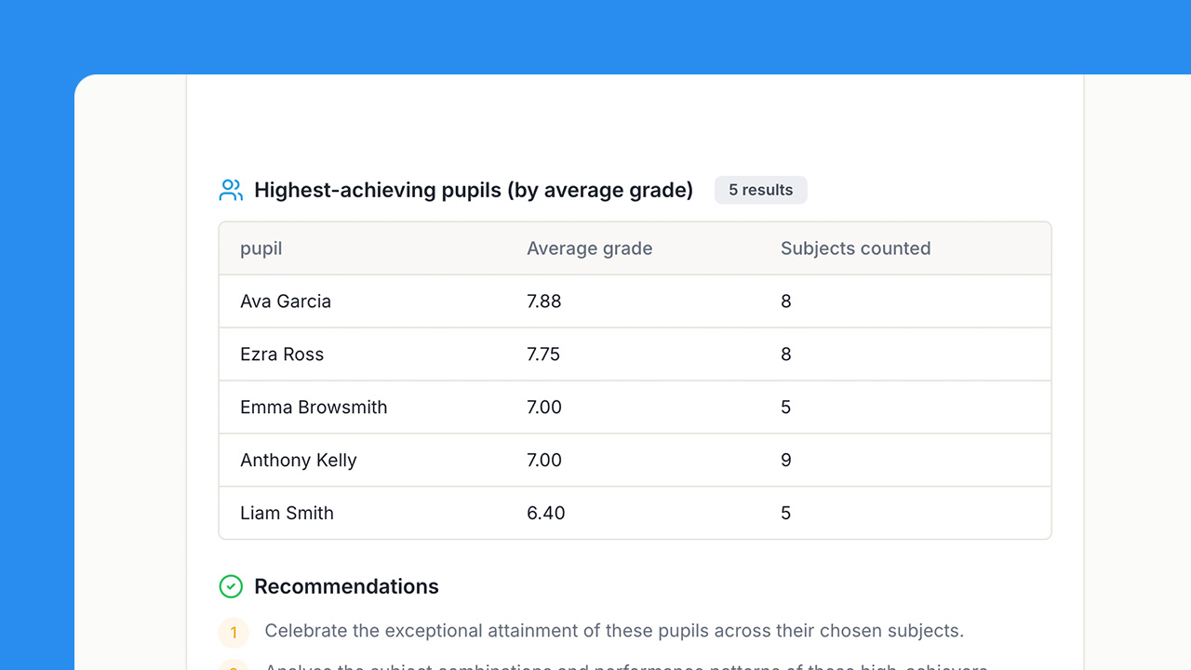Select the Ezra Ross name cell

(282, 355)
